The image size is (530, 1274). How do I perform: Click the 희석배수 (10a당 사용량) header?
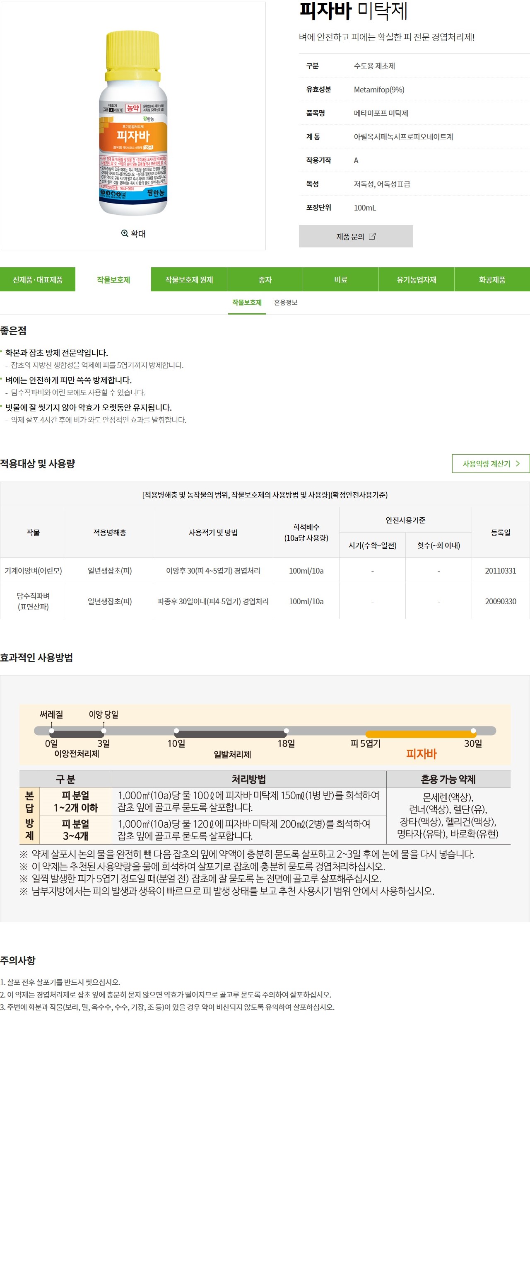pyautogui.click(x=306, y=533)
